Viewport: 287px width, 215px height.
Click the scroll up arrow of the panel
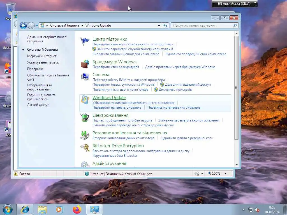[x=237, y=34]
